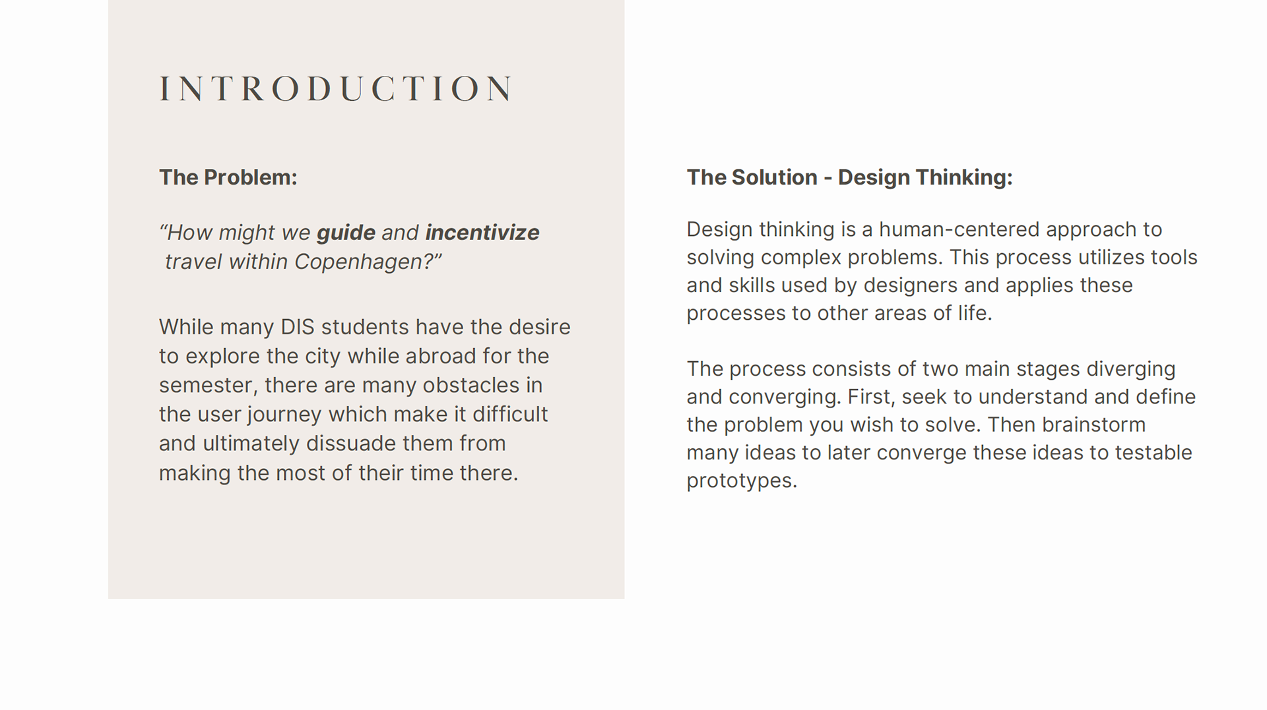Click "processes to other areas of life."
This screenshot has width=1267, height=710.
pyautogui.click(x=839, y=313)
